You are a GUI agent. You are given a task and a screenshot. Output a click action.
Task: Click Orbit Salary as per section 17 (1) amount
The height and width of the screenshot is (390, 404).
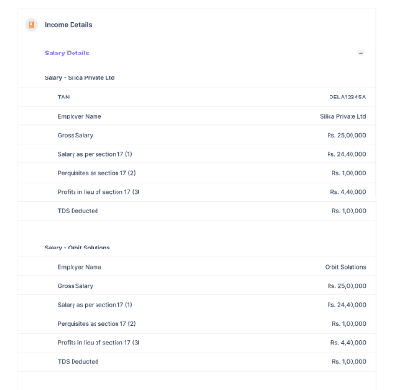pyautogui.click(x=347, y=305)
